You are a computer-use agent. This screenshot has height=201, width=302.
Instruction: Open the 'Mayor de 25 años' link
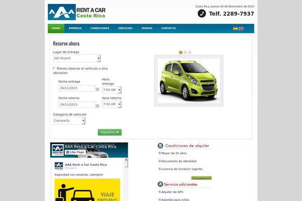[x=174, y=153]
